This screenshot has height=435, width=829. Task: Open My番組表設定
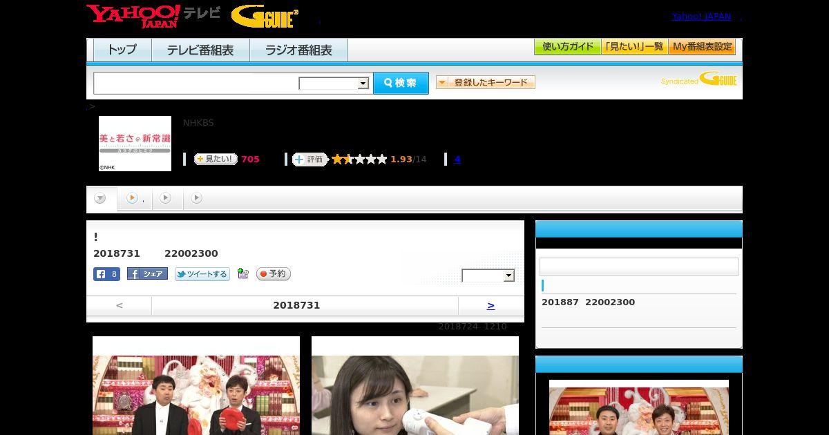(x=702, y=47)
